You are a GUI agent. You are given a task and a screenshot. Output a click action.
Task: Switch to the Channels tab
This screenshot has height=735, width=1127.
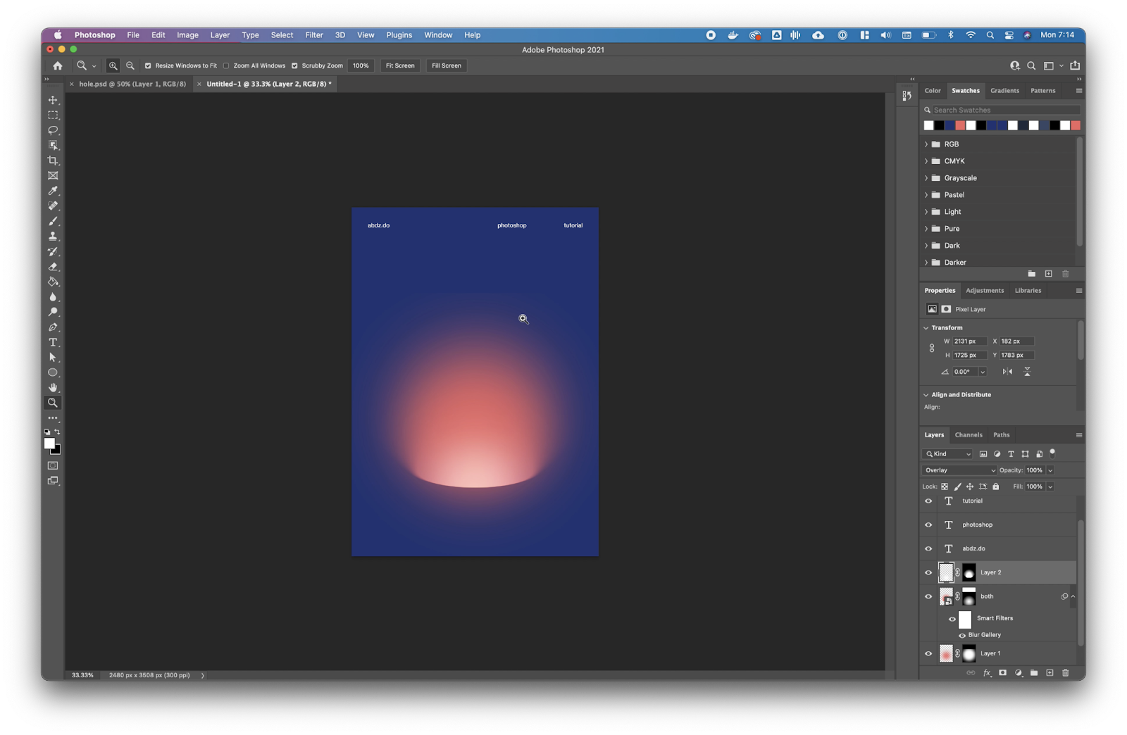969,435
